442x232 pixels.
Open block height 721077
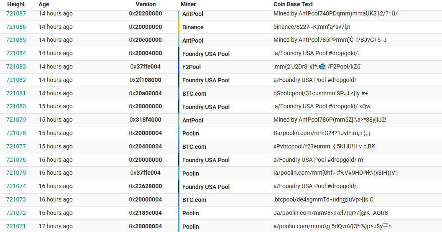pos(16,146)
